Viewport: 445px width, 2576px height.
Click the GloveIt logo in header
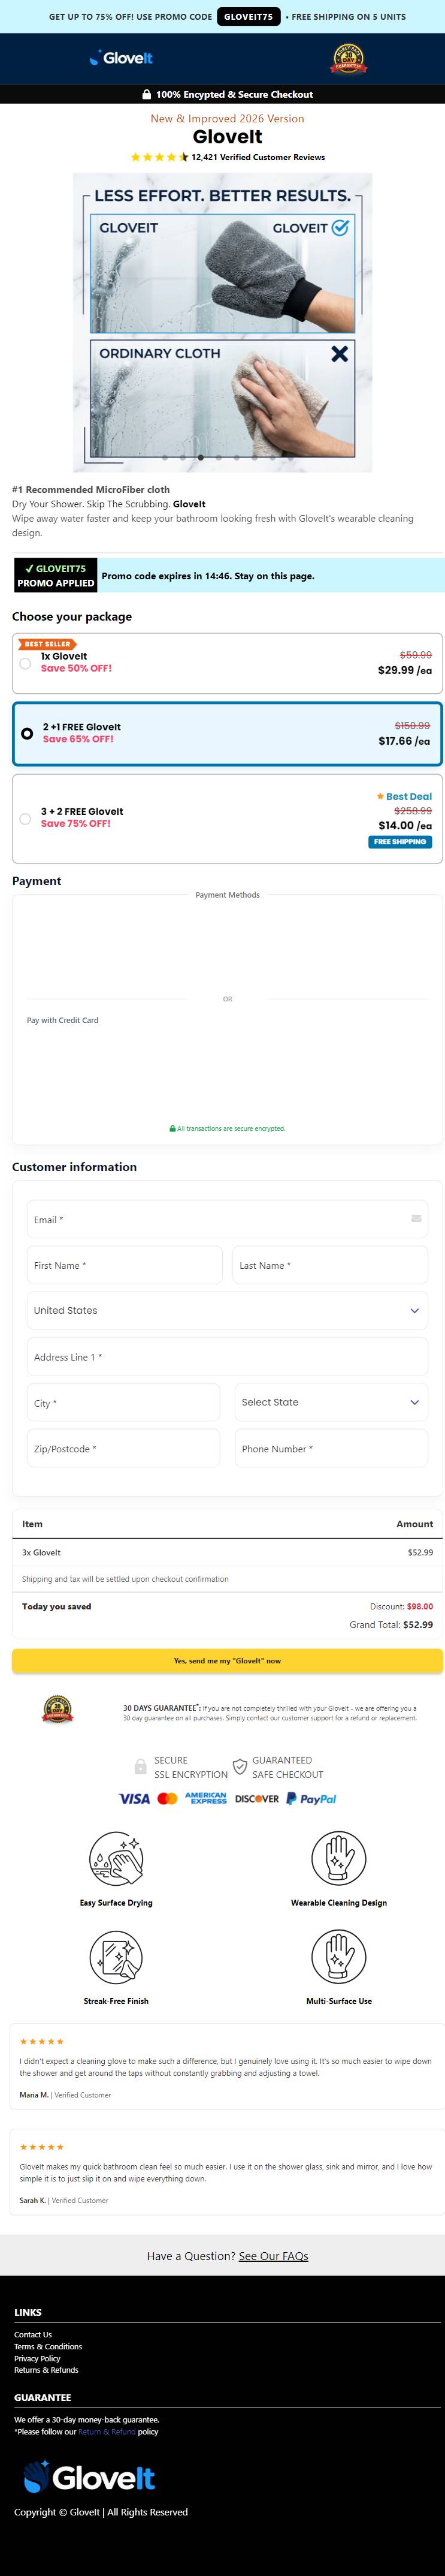pyautogui.click(x=121, y=58)
